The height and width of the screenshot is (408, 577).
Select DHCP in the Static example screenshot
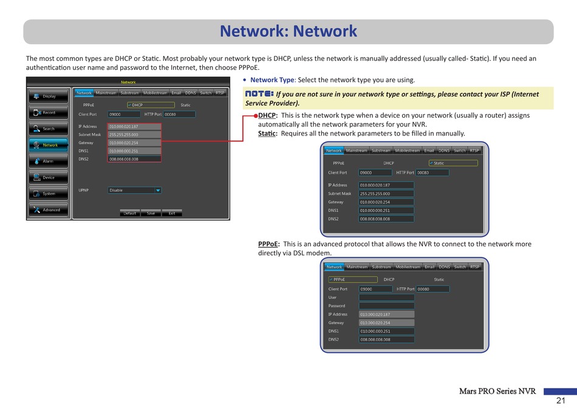click(x=389, y=163)
